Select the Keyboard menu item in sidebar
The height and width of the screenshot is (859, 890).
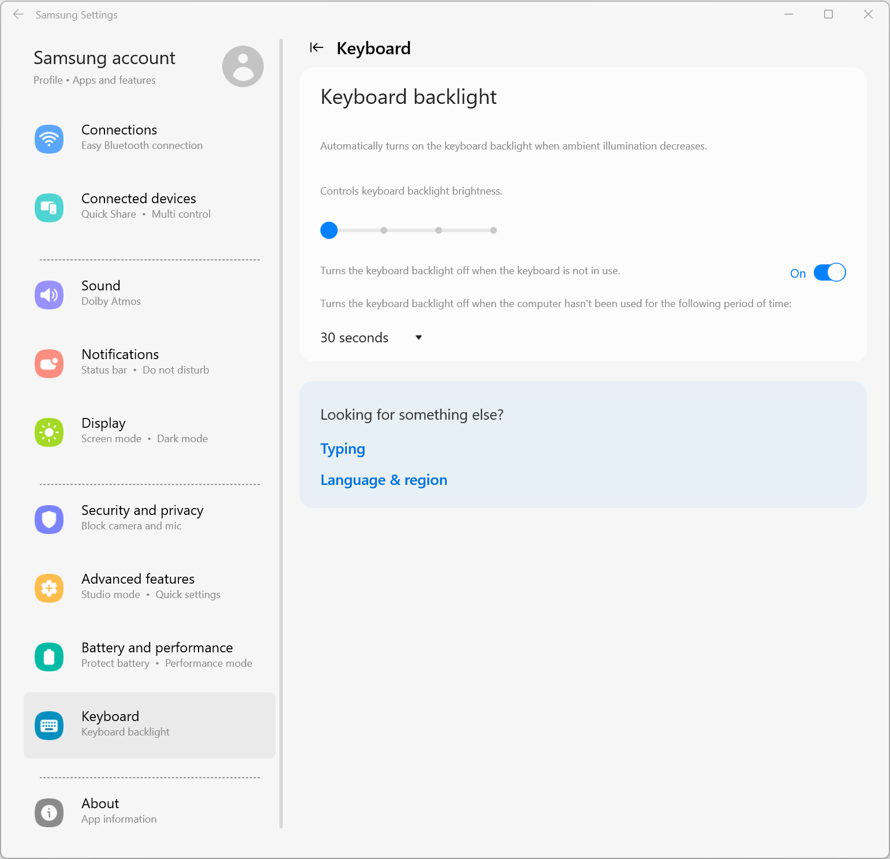(149, 725)
